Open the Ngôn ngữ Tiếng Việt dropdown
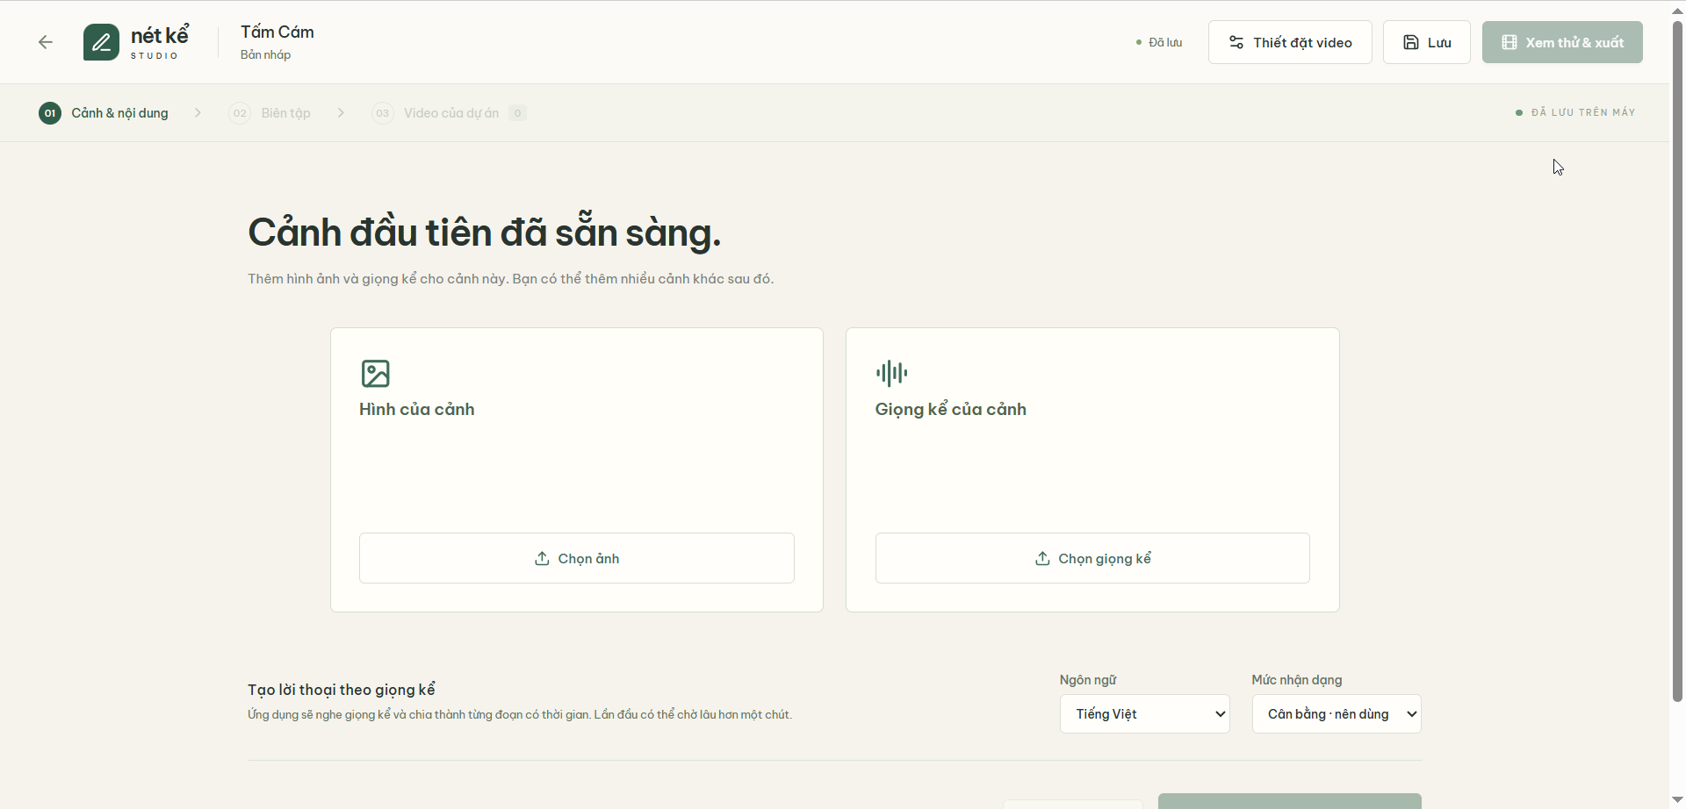Viewport: 1686px width, 809px height. click(x=1145, y=714)
